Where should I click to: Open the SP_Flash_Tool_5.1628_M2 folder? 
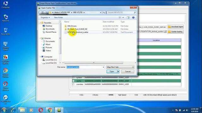click(x=77, y=29)
